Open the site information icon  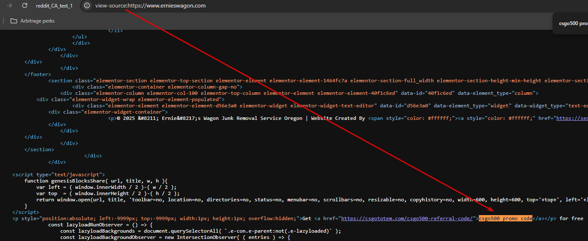pos(87,5)
